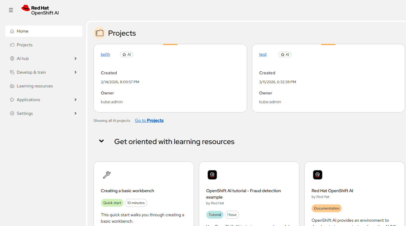Click the Fraud detection tutorial card icon

pyautogui.click(x=212, y=175)
